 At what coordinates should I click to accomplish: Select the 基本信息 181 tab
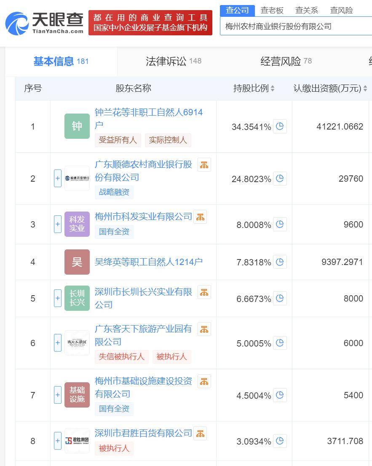pyautogui.click(x=61, y=61)
